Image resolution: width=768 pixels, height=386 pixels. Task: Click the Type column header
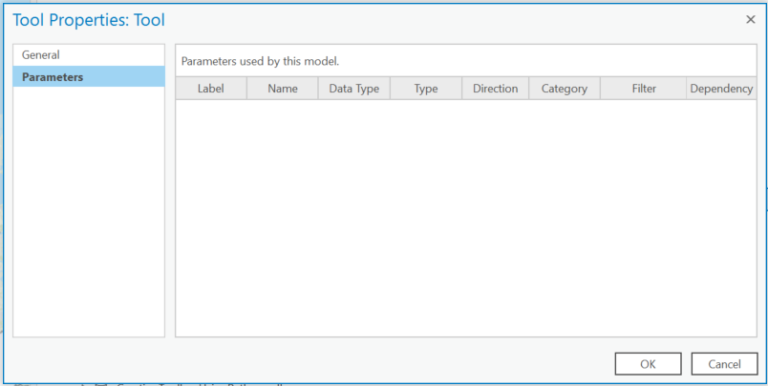426,89
